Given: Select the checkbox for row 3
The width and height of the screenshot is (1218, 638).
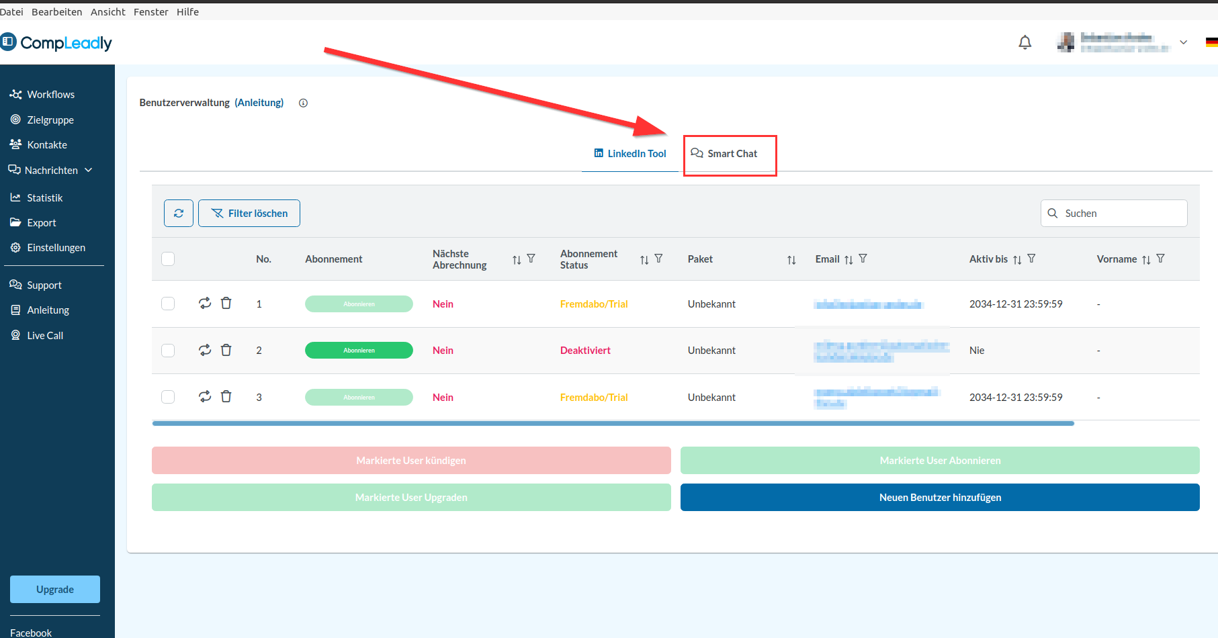Looking at the screenshot, I should pyautogui.click(x=168, y=397).
